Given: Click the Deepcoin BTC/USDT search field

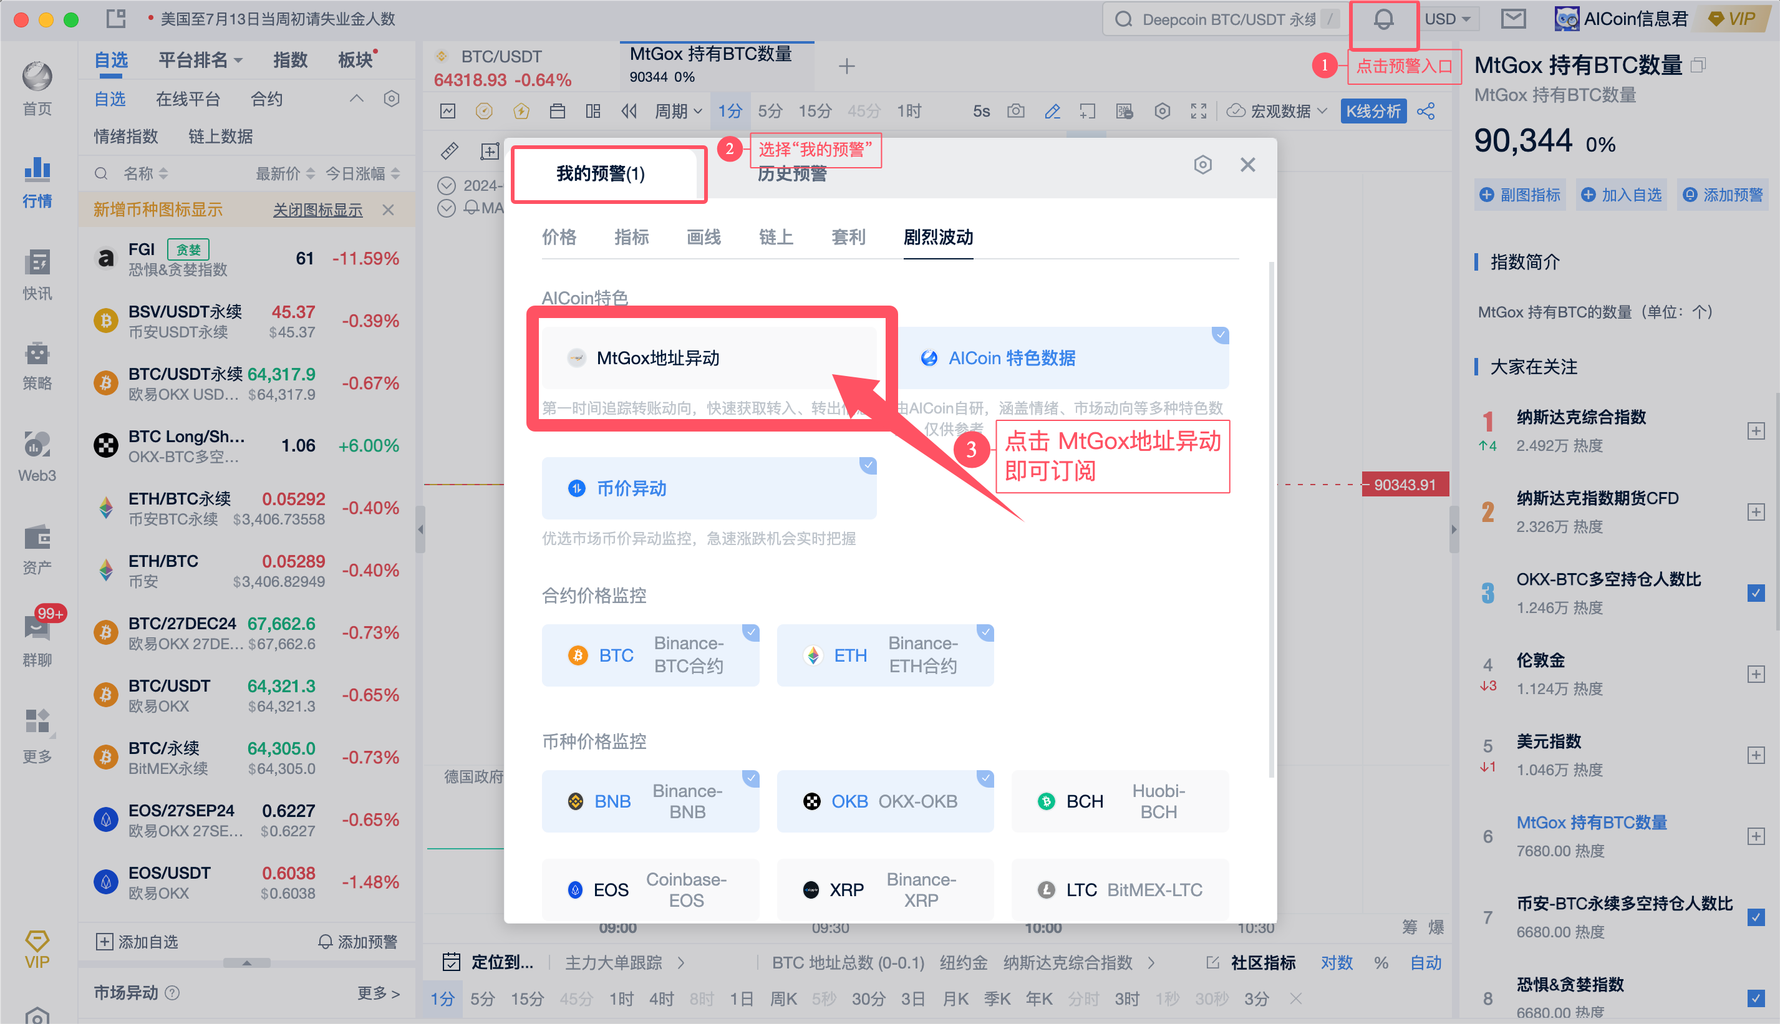Looking at the screenshot, I should point(1224,19).
